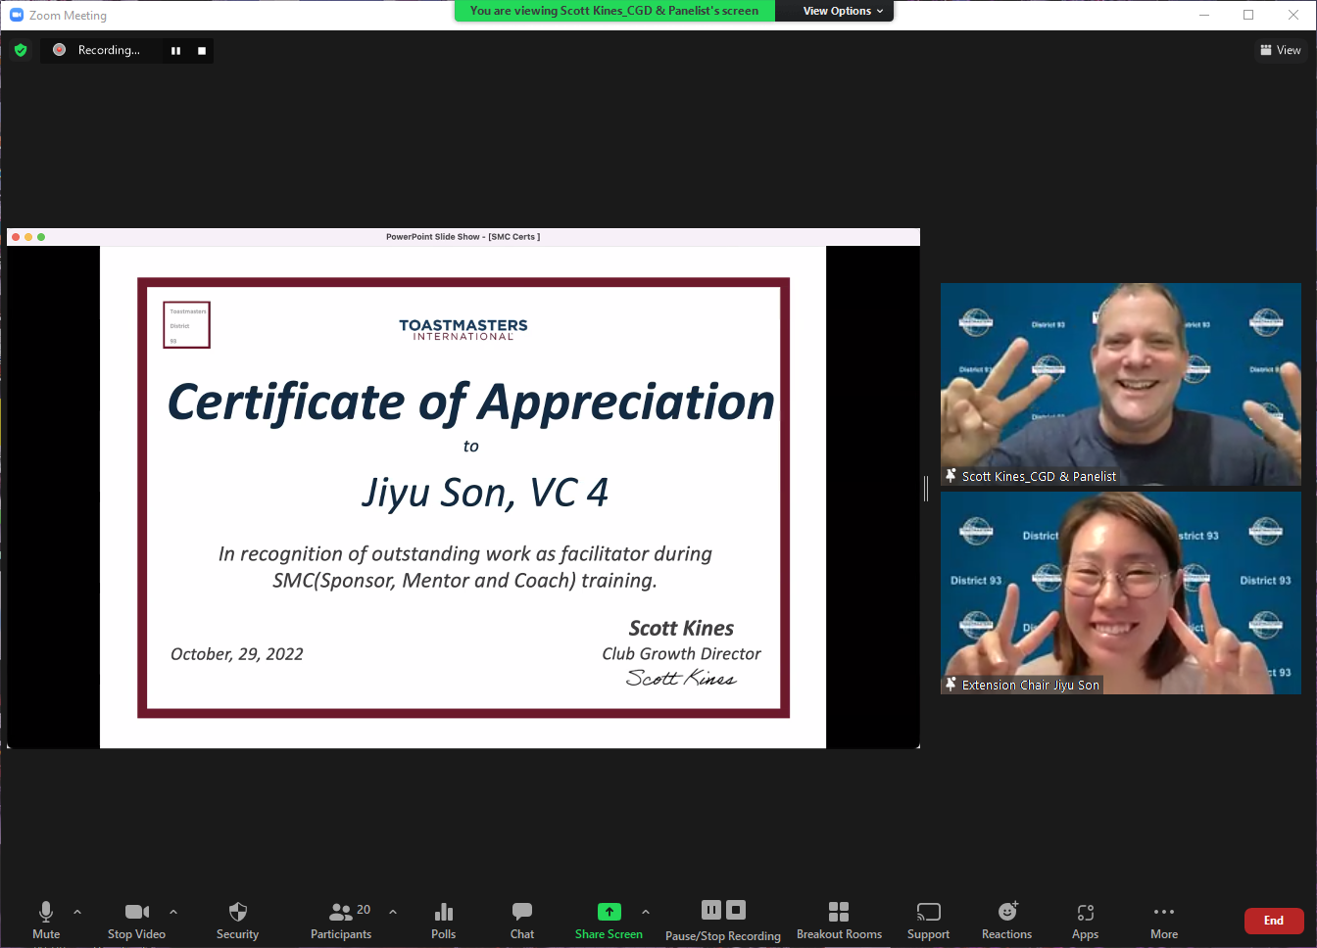This screenshot has width=1317, height=948.
Task: Click the shared PowerPoint certificate slide
Action: pos(463,498)
